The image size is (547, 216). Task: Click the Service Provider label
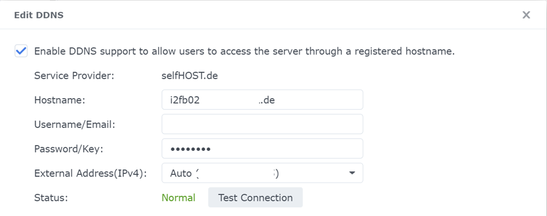coord(74,75)
